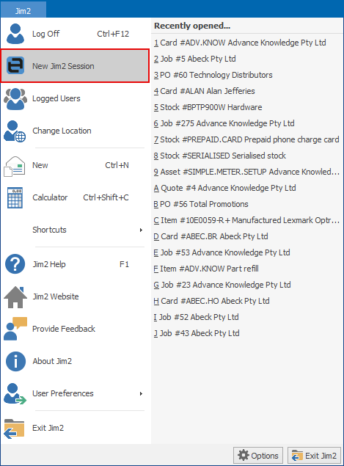Open Stock #PREPAID.CARD Prepaid phone charge card
Screen dimensions: 344x466
click(246, 139)
